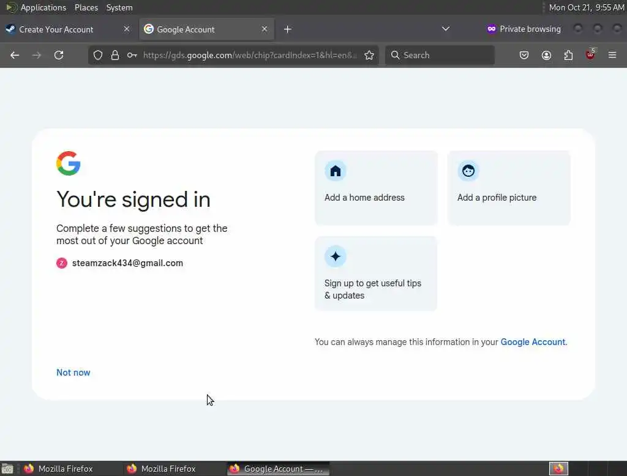Click the You're signed in heading

[133, 199]
